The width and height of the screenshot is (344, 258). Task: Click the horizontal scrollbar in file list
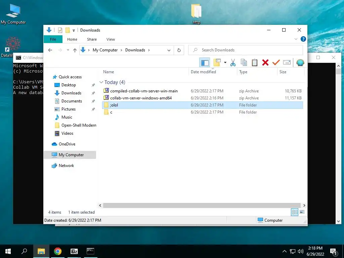202,205
